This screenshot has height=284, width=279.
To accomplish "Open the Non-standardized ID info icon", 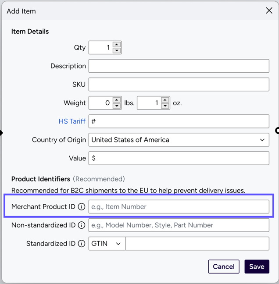I will [82, 225].
